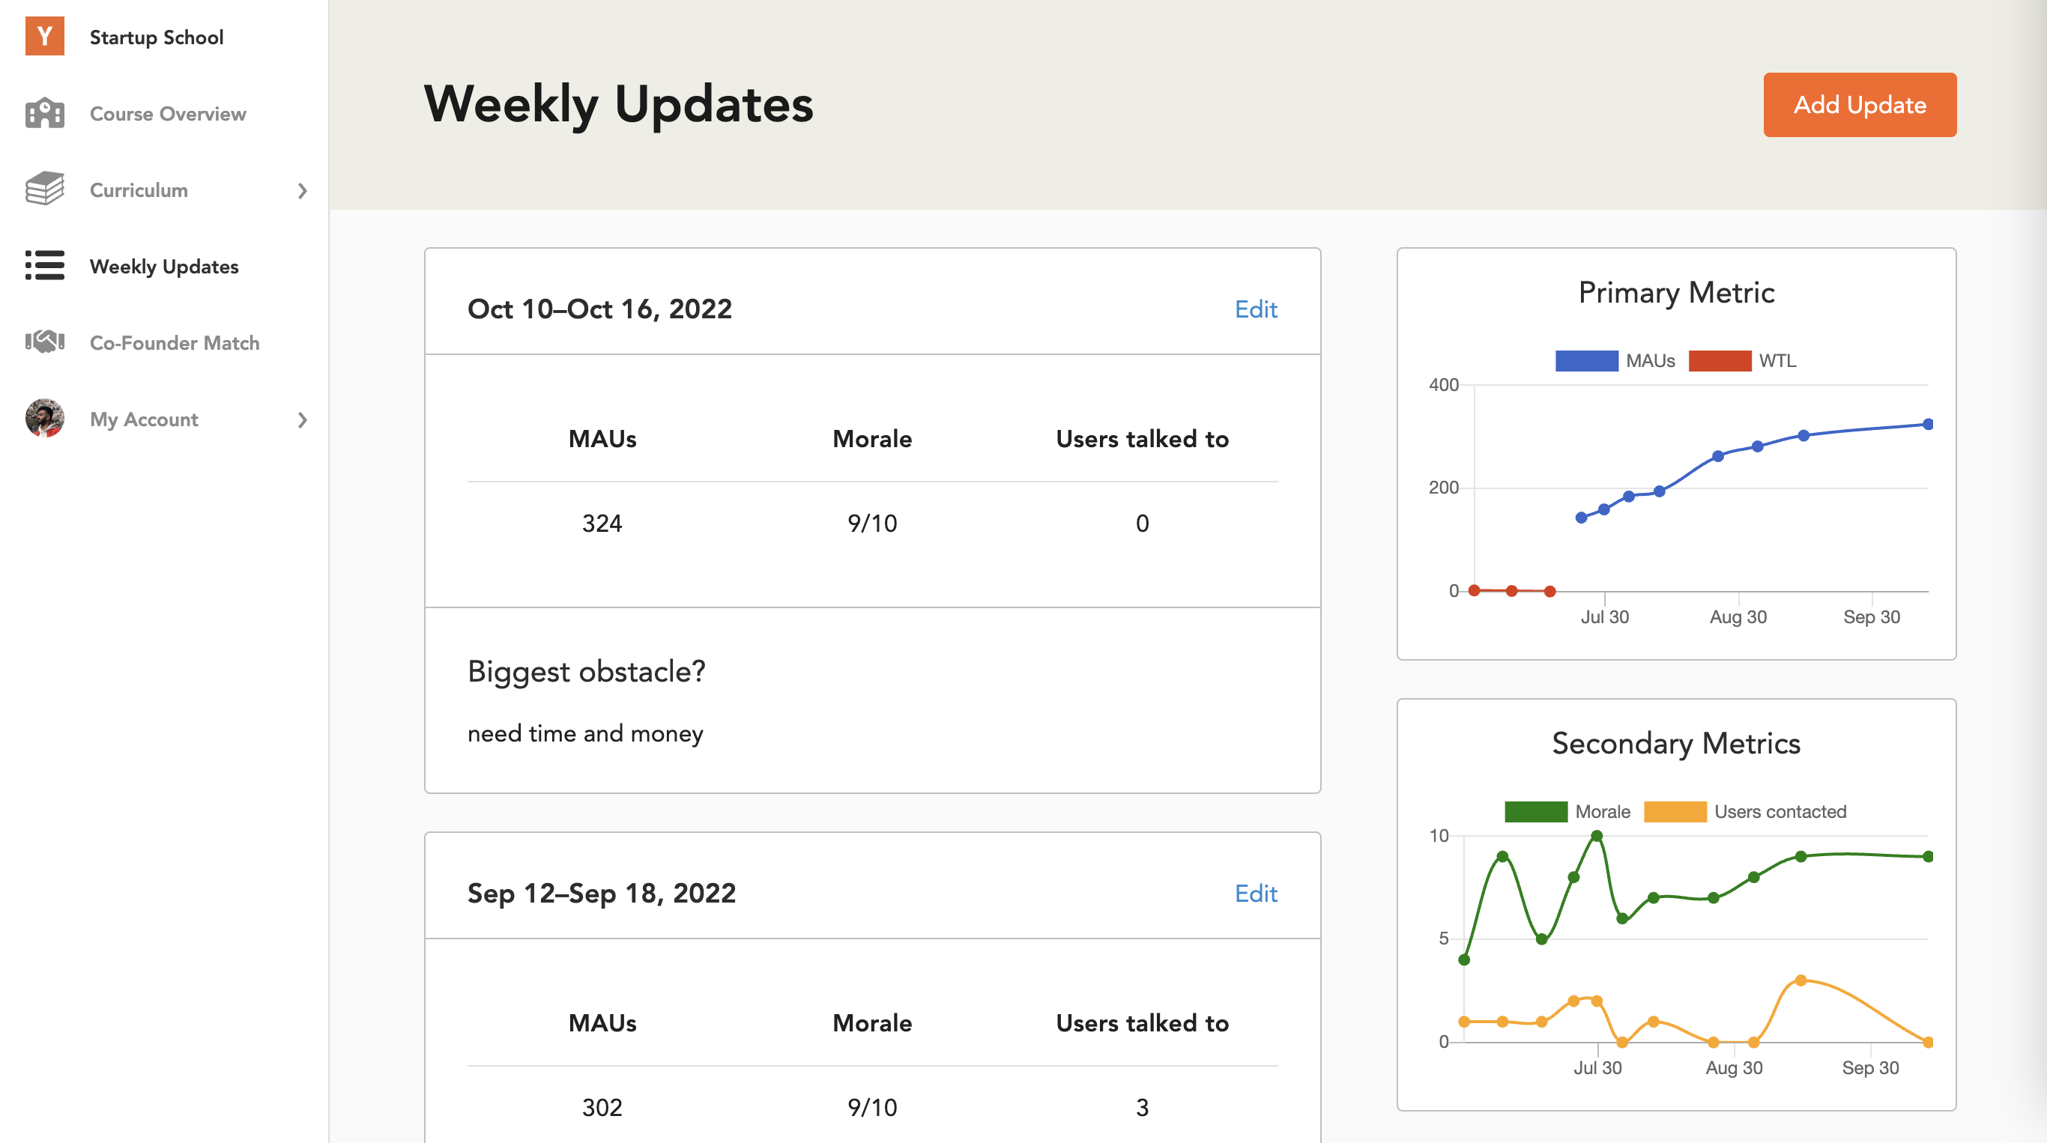Click the MAUs value 324
The width and height of the screenshot is (2047, 1143).
click(x=602, y=523)
